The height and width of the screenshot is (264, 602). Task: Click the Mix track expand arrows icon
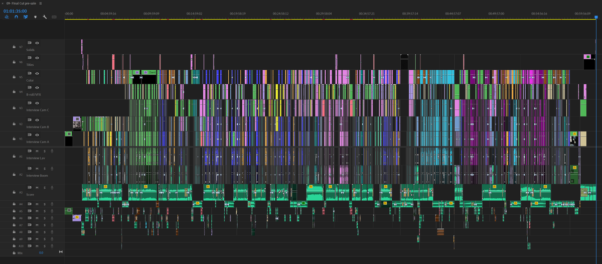click(61, 252)
